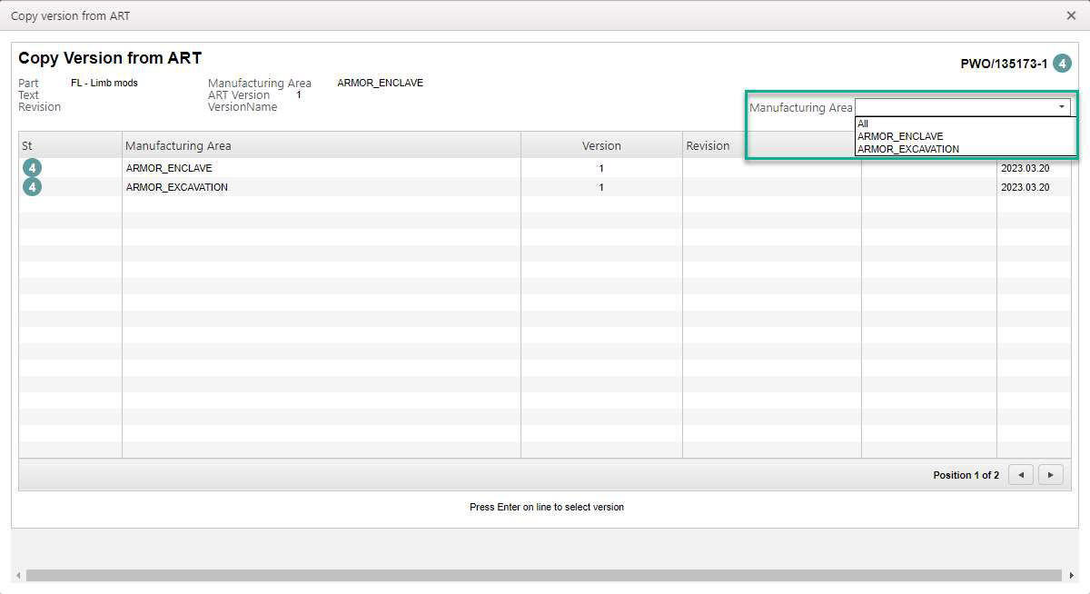Select ARMOR_EXCAVATION in the dropdown options
Image resolution: width=1090 pixels, height=594 pixels.
coord(908,149)
